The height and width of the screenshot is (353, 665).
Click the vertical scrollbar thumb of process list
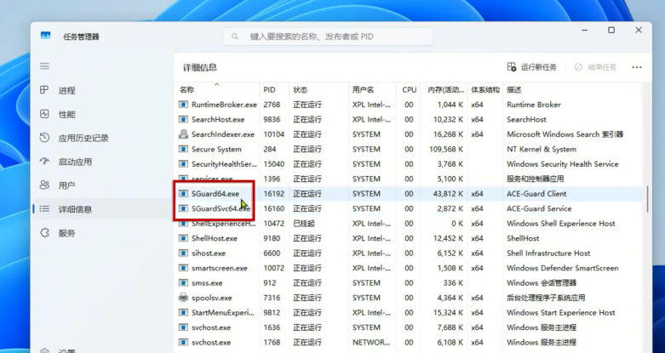(647, 199)
